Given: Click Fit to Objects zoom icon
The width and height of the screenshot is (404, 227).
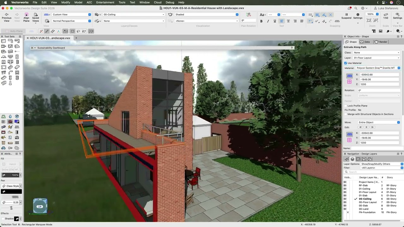Looking at the screenshot, I should (x=376, y=20).
